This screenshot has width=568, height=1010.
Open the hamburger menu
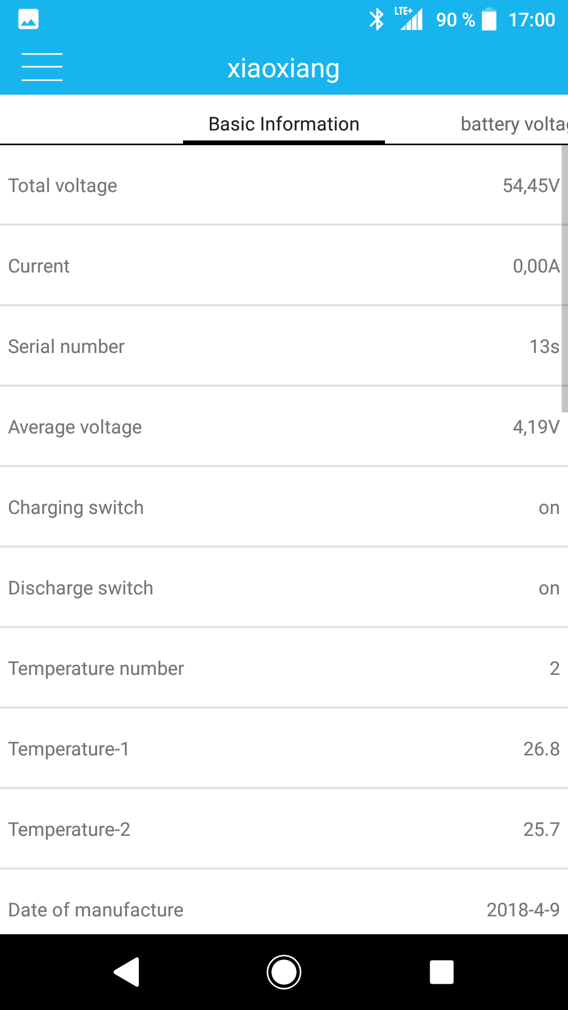point(42,67)
